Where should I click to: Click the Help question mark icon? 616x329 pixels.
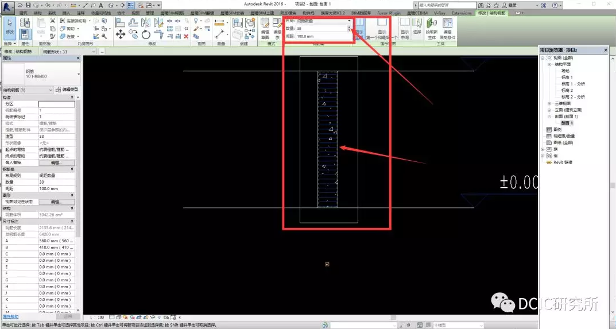point(555,6)
